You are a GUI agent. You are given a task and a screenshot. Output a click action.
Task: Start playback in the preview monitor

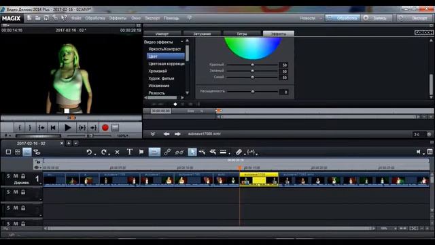tap(67, 127)
